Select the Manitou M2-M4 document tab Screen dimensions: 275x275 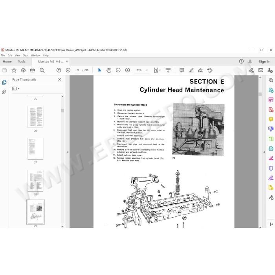[51, 62]
